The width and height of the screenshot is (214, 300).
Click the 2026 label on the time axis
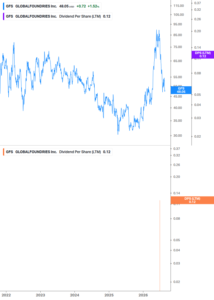(143, 295)
